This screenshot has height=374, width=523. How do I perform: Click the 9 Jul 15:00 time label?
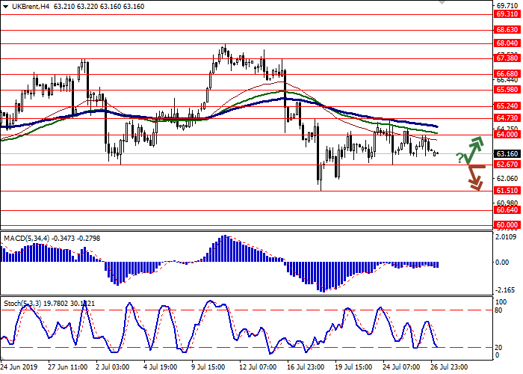[x=208, y=368]
